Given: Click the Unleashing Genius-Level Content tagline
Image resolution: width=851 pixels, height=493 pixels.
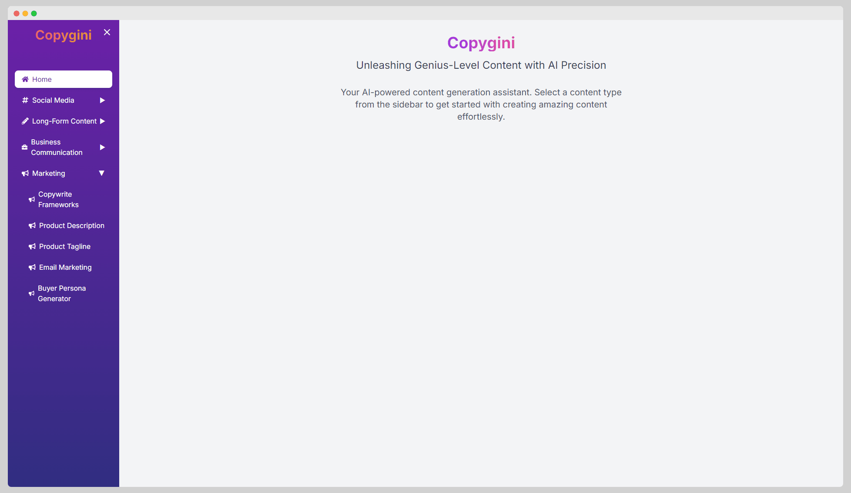Looking at the screenshot, I should tap(481, 65).
